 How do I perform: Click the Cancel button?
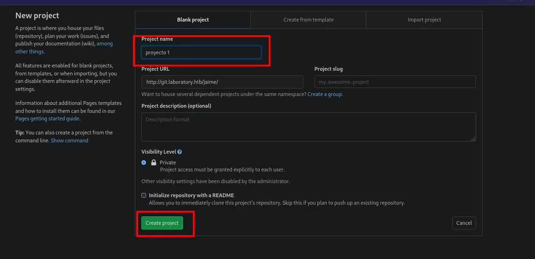(x=464, y=223)
